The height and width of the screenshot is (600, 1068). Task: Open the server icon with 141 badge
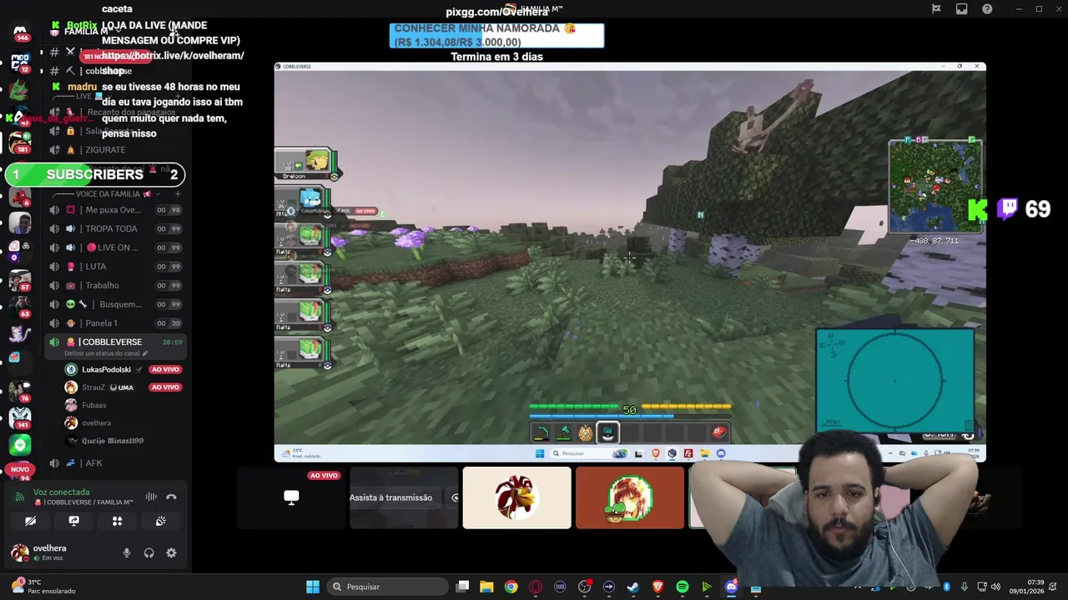(20, 417)
